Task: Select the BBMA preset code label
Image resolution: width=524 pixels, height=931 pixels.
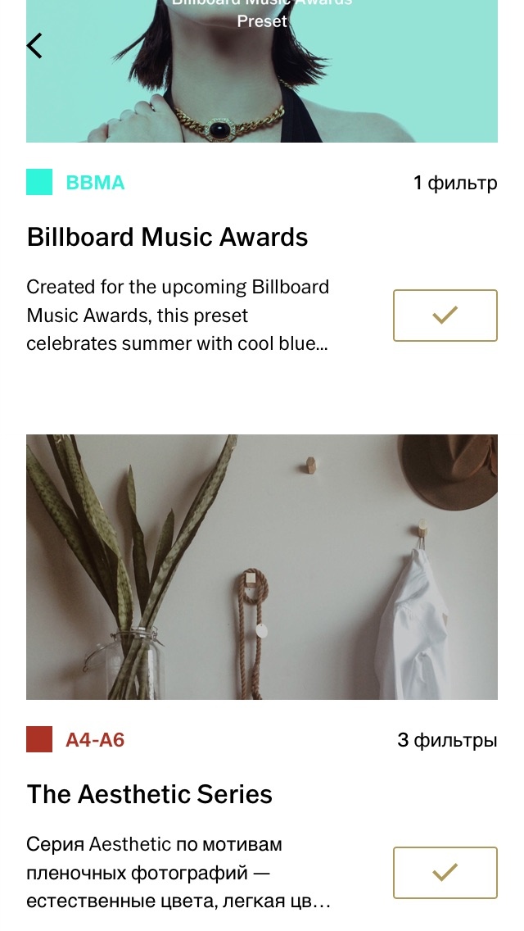Action: 95,183
